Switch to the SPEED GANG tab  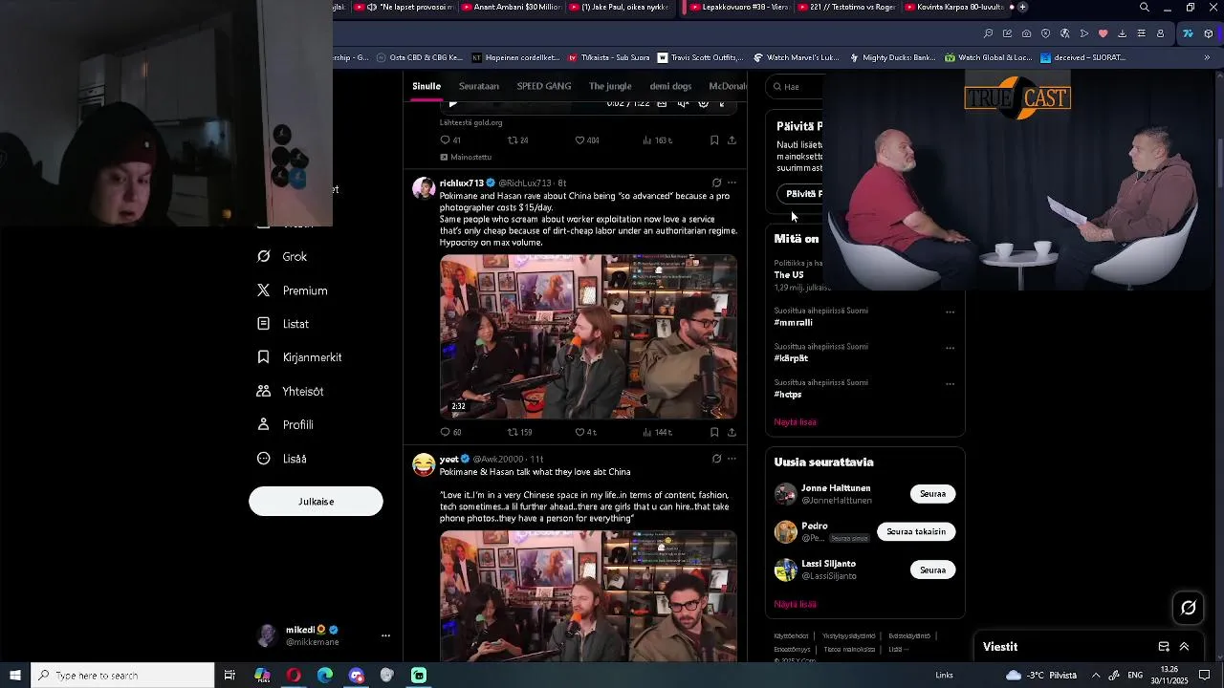coord(544,86)
